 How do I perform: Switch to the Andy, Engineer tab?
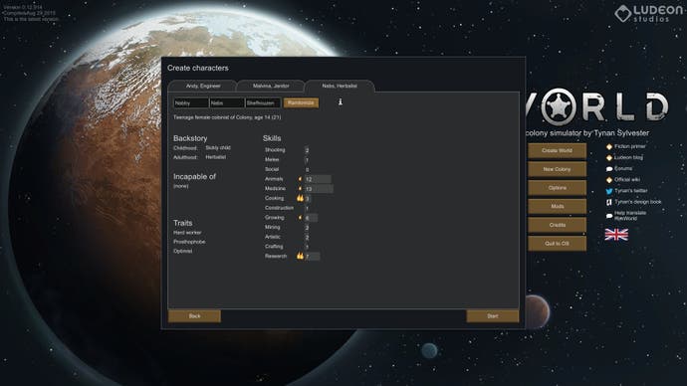pyautogui.click(x=203, y=87)
